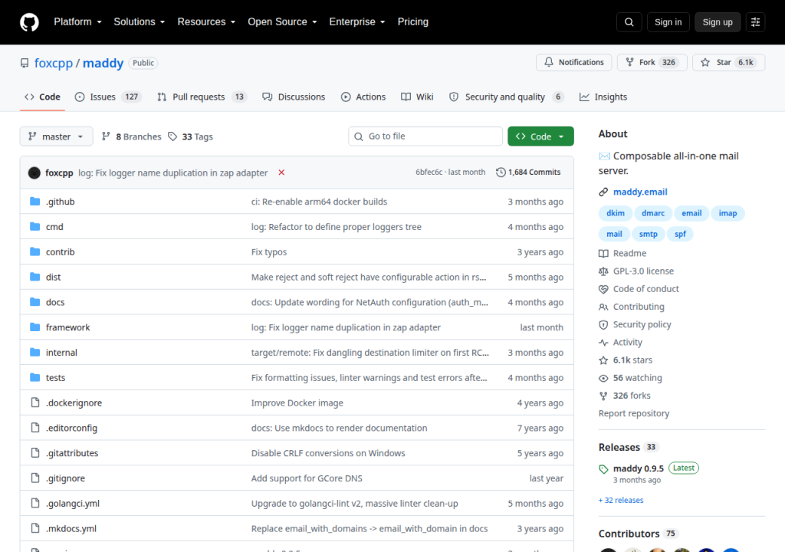Click the tag icon next to maddy 0.9.5
The width and height of the screenshot is (785, 552).
603,469
